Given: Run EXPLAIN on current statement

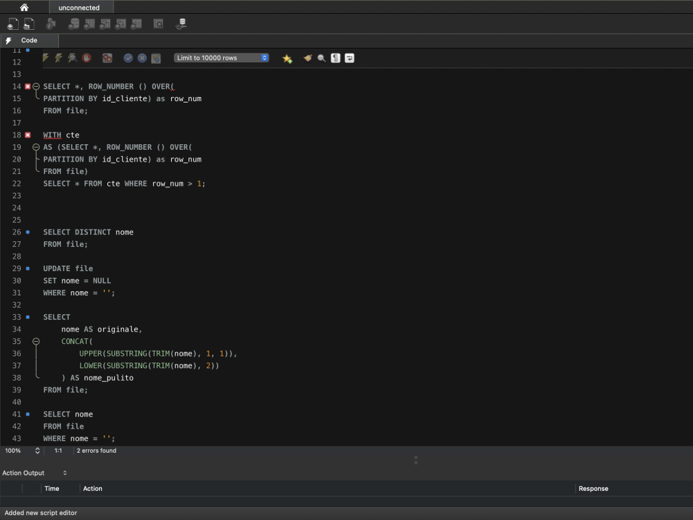Looking at the screenshot, I should point(72,58).
